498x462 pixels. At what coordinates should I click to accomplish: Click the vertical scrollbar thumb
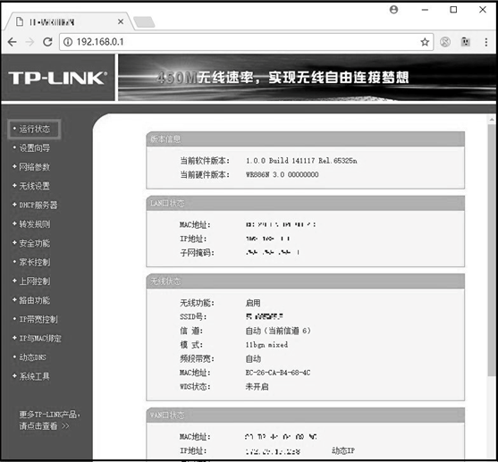pos(492,251)
